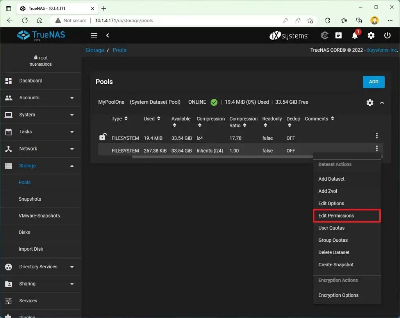Follow the Storage breadcrumb link
Image resolution: width=400 pixels, height=318 pixels.
tap(95, 50)
